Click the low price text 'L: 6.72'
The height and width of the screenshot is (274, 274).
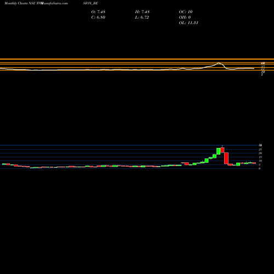click(x=142, y=18)
